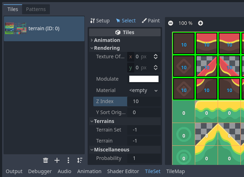Image resolution: width=244 pixels, height=177 pixels.
Task: Enable Paint mode
Action: (x=151, y=21)
